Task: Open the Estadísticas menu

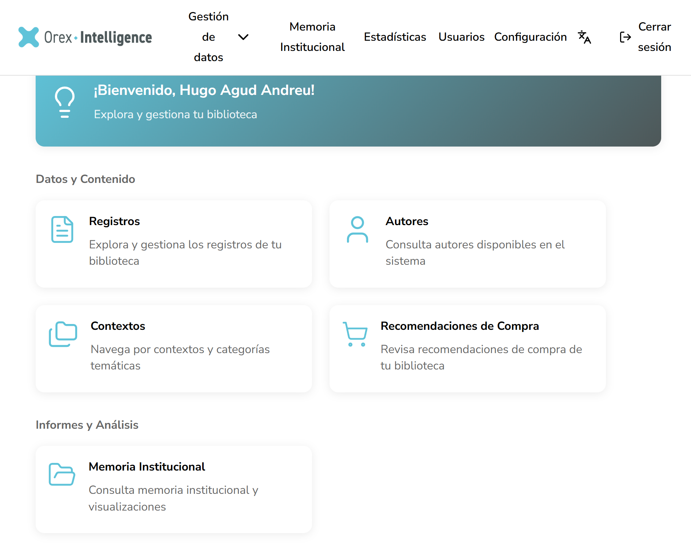Action: coord(395,37)
